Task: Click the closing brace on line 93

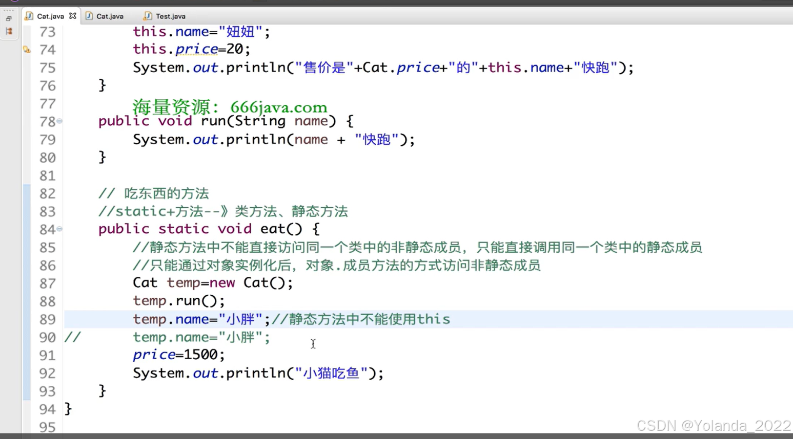Action: pos(103,391)
